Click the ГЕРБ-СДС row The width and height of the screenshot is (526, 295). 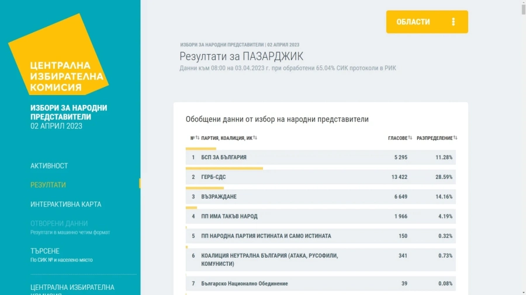(x=321, y=177)
